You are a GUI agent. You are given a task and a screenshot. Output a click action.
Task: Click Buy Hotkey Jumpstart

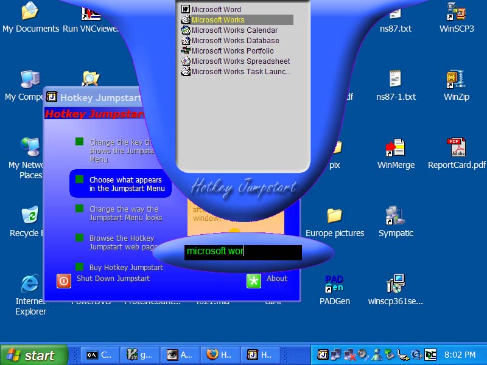[127, 267]
